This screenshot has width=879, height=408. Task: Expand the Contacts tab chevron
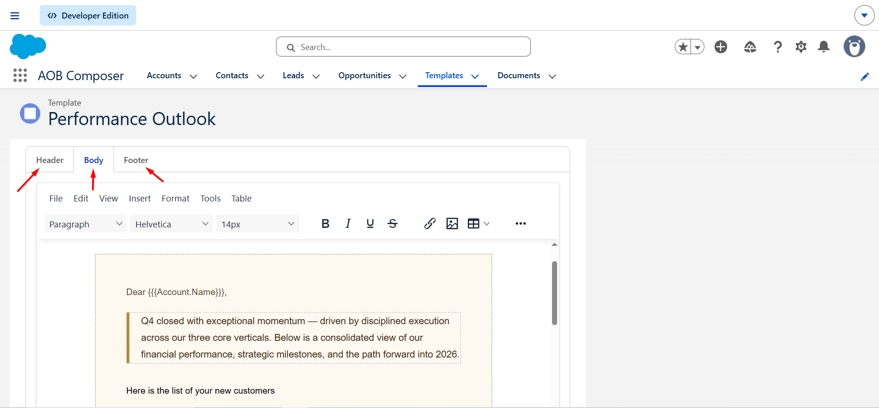pos(261,76)
